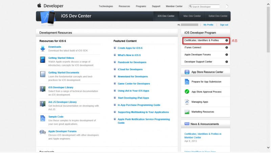This screenshot has width=271, height=153.
Task: Click arrow next to Developer Support Center
Action: [x=227, y=62]
